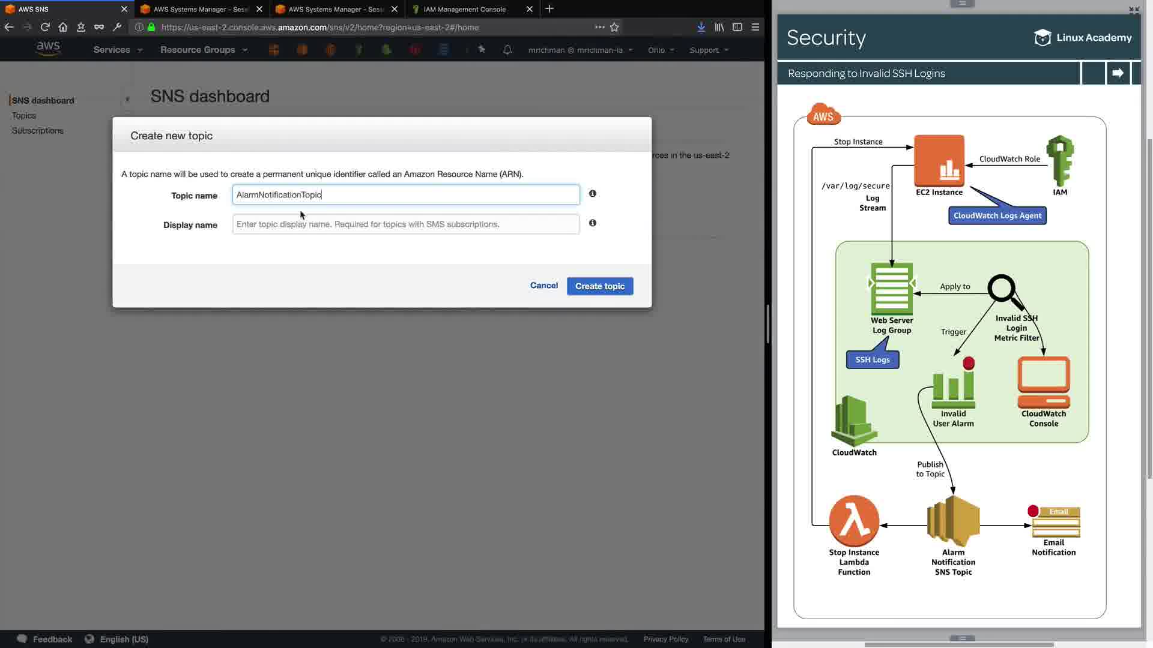Image resolution: width=1153 pixels, height=648 pixels.
Task: Click the pin shortcuts icon in AWS navbar
Action: [482, 50]
